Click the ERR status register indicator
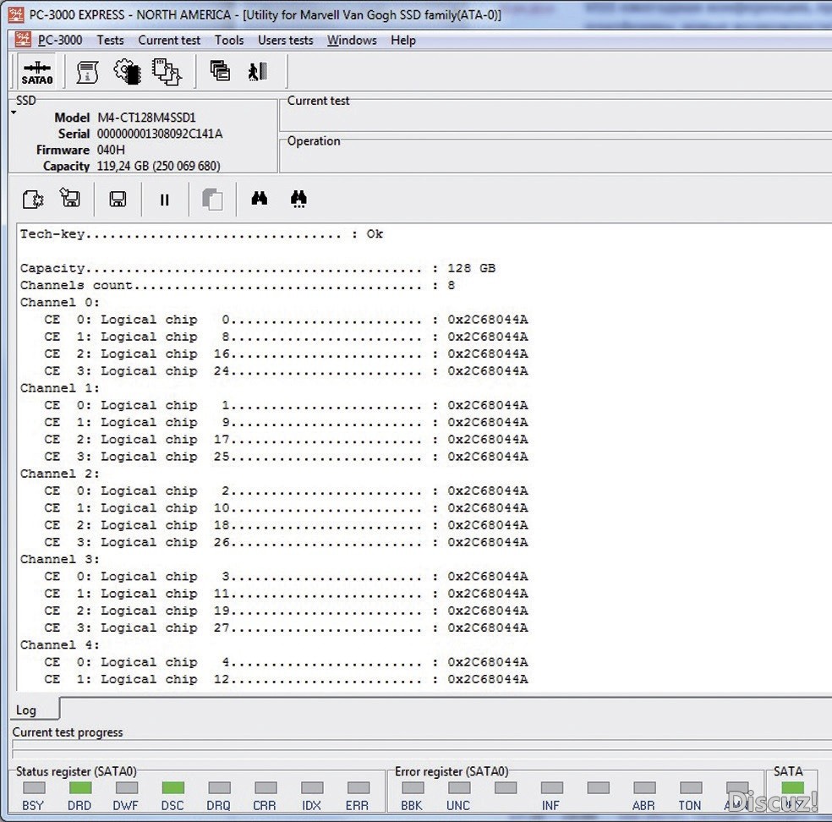The image size is (832, 822). tap(359, 787)
